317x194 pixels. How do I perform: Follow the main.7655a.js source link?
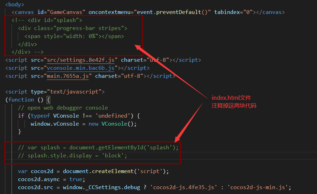68,76
